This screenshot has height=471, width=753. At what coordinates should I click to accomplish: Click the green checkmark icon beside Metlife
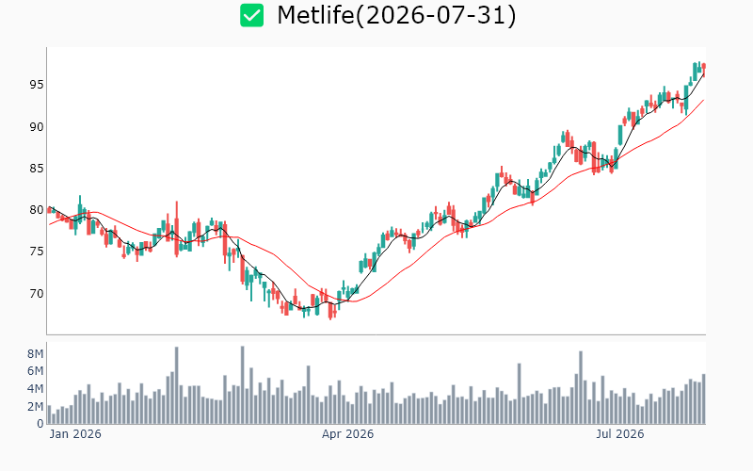point(251,15)
